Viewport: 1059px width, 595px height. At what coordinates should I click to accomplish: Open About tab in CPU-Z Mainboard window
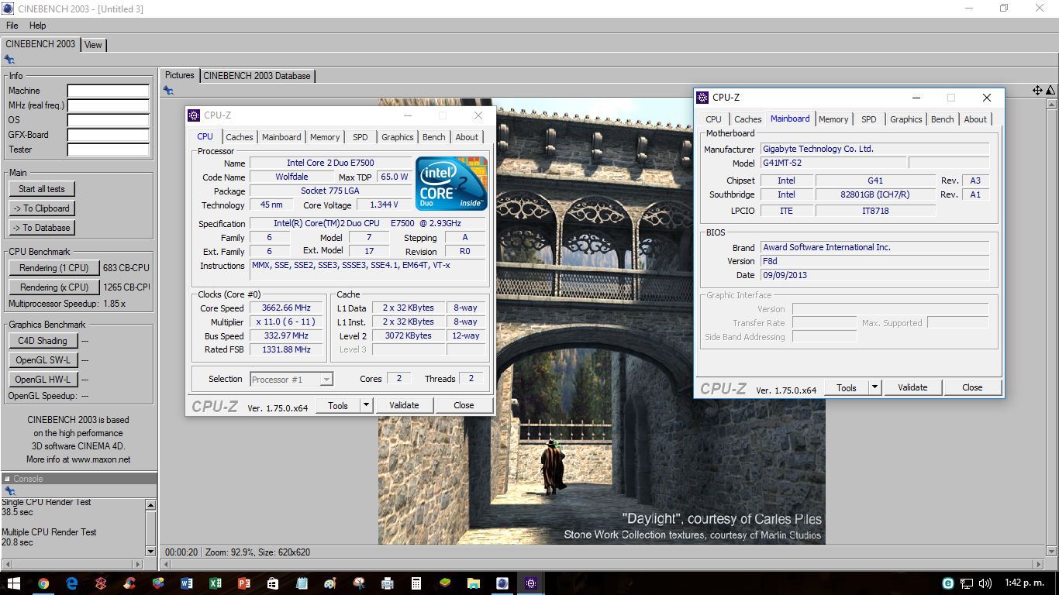click(975, 119)
